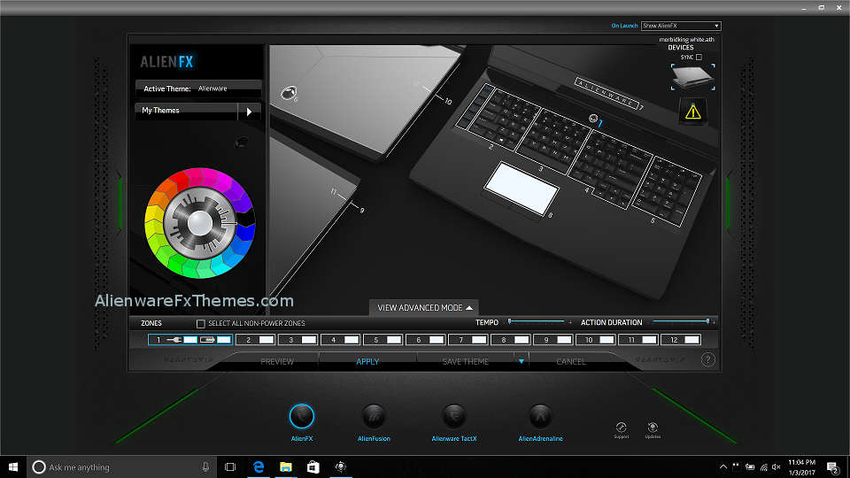
Task: Open the Action Center notification icon
Action: [833, 467]
